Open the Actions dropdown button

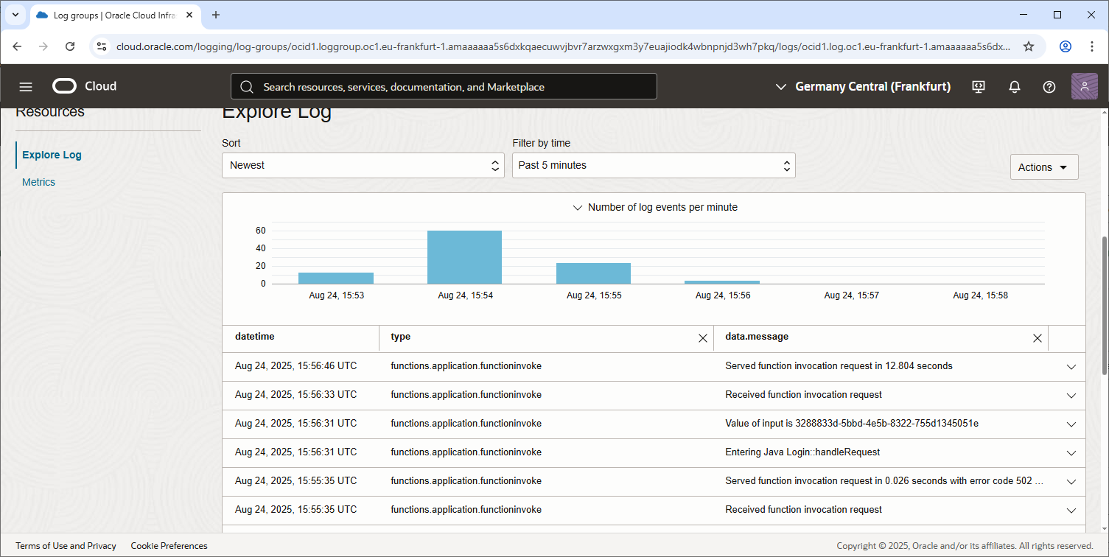1043,167
